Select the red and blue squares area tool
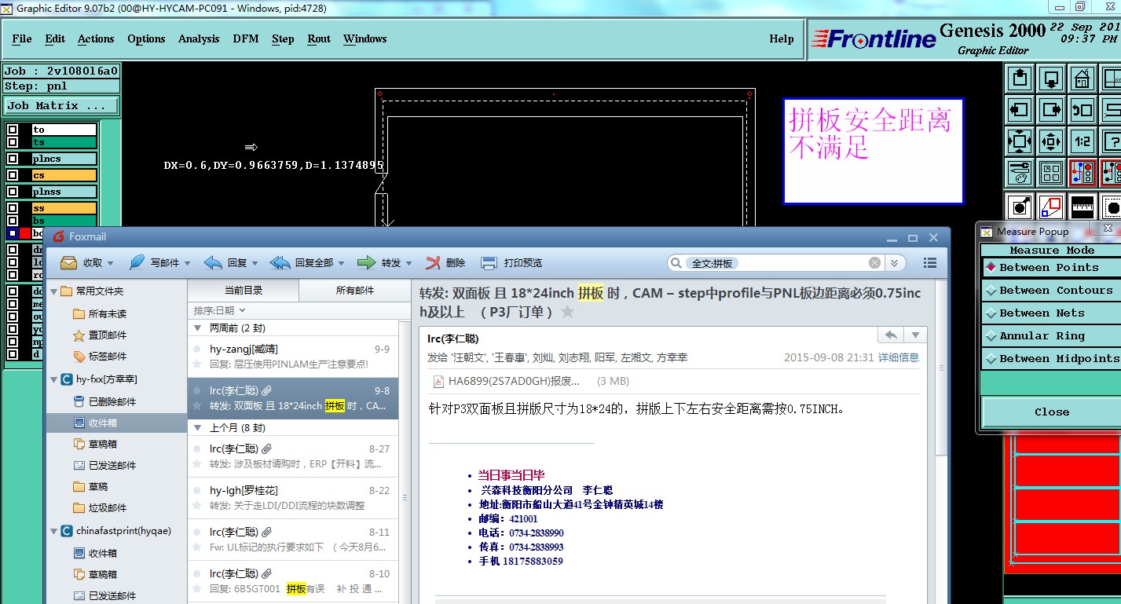 (x=1050, y=207)
